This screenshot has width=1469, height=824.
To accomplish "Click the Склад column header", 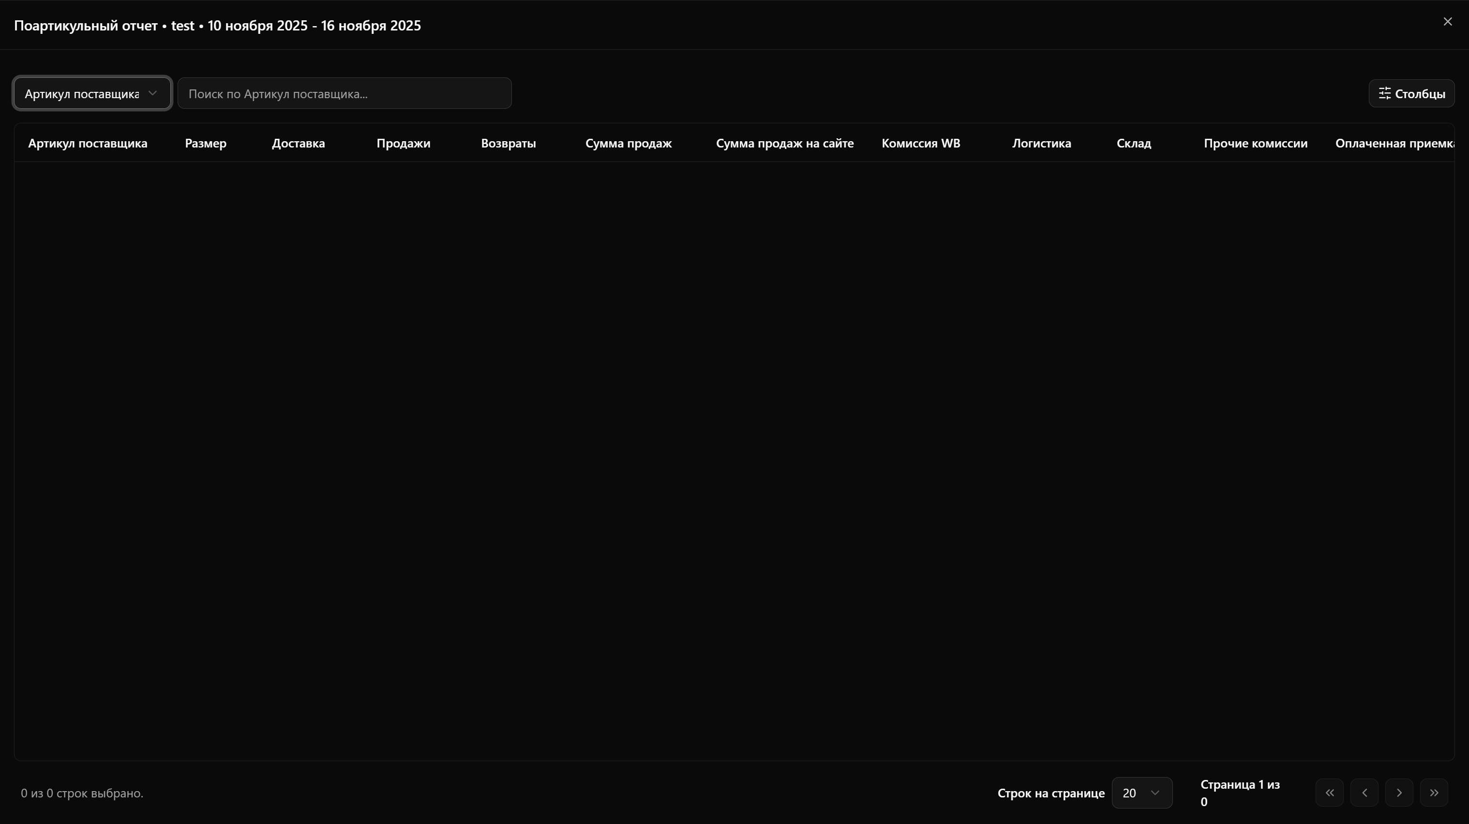I will (x=1134, y=144).
